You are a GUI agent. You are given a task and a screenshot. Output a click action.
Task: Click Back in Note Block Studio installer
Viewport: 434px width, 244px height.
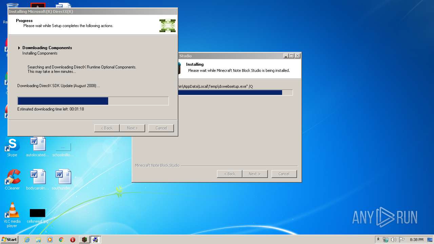click(x=230, y=174)
